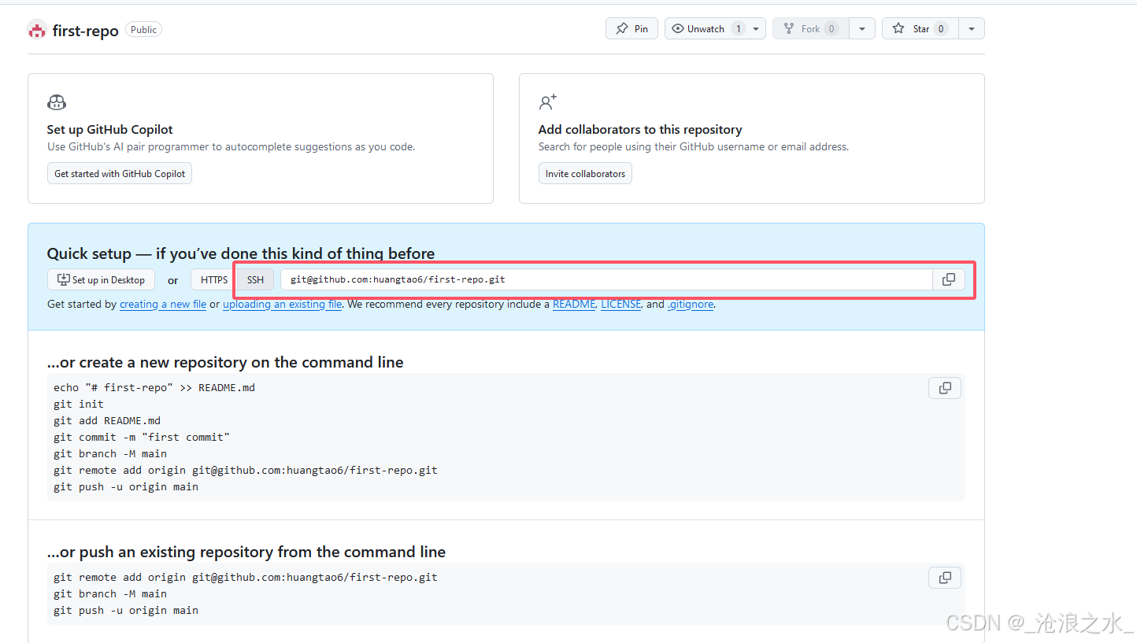Click Invite collaborators button
The width and height of the screenshot is (1137, 643).
[x=585, y=174]
